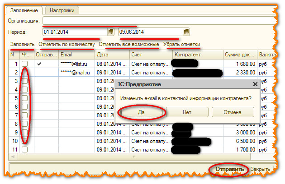Viewport: 285px width, 184px height.
Task: Click the Закрыть button
Action: point(260,169)
